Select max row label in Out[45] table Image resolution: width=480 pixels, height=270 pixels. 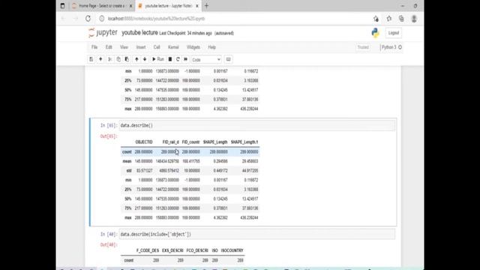pyautogui.click(x=128, y=217)
